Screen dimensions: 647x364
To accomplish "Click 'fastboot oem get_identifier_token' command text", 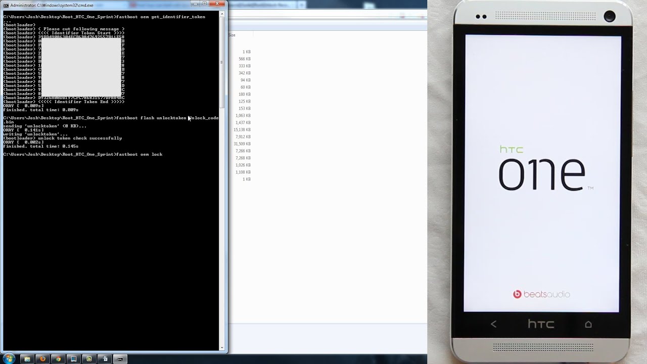I will (x=161, y=17).
